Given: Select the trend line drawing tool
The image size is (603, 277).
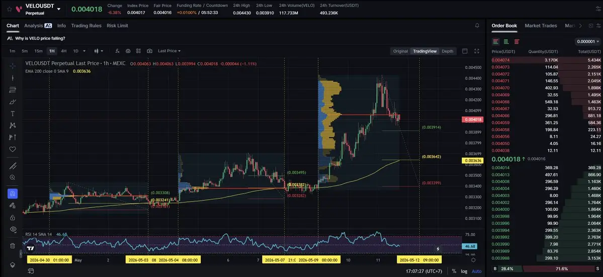Looking at the screenshot, I should [x=13, y=78].
